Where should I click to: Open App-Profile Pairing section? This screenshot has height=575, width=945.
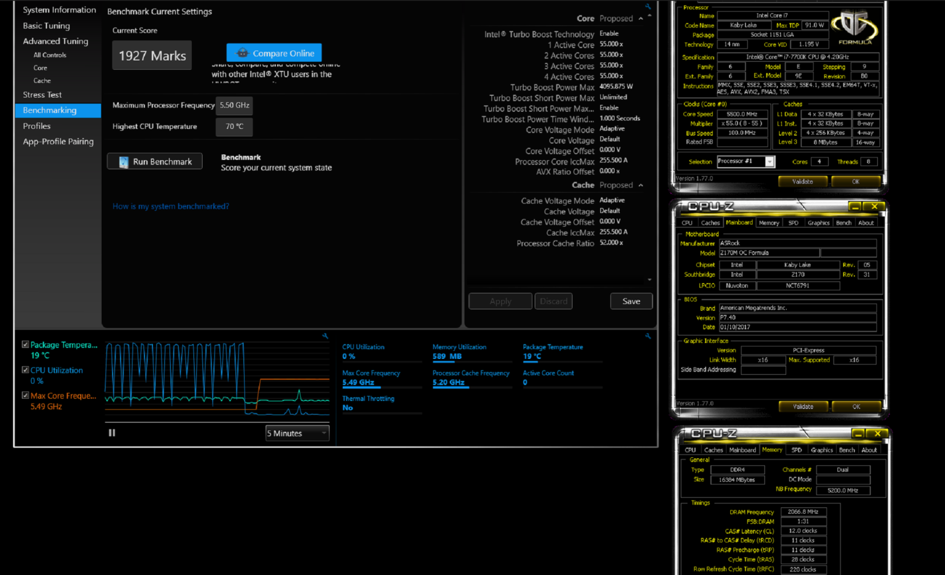pyautogui.click(x=58, y=141)
